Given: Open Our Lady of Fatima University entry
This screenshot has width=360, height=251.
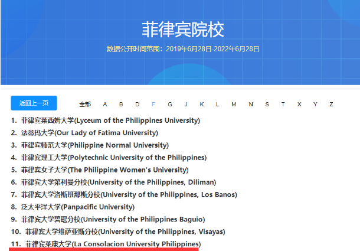Looking at the screenshot, I should [90, 133].
